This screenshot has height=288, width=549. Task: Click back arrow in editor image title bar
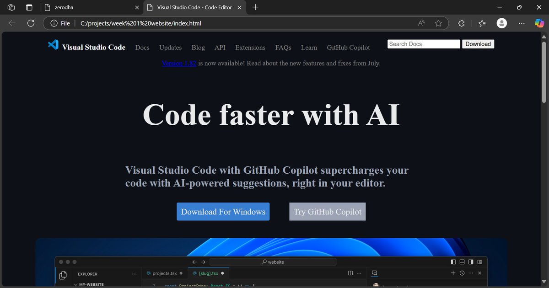[x=194, y=262]
